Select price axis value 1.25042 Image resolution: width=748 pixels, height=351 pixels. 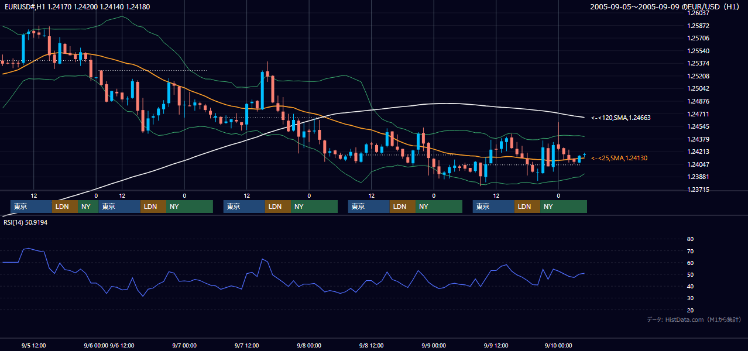[x=698, y=88]
